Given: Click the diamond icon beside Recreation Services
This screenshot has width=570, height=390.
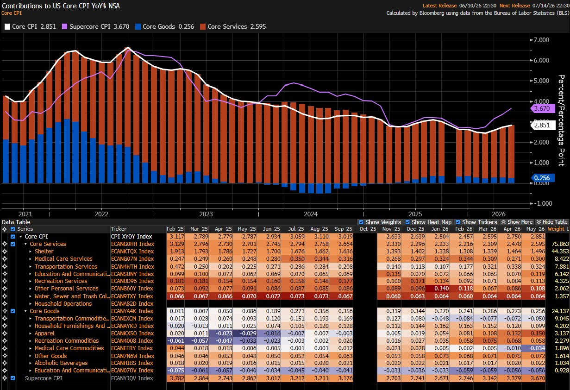Looking at the screenshot, I should click(x=5, y=281).
